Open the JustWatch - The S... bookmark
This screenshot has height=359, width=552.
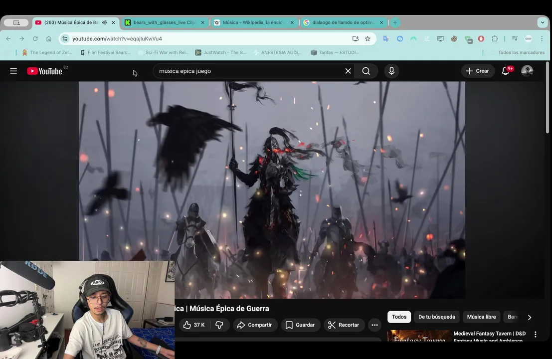point(221,52)
